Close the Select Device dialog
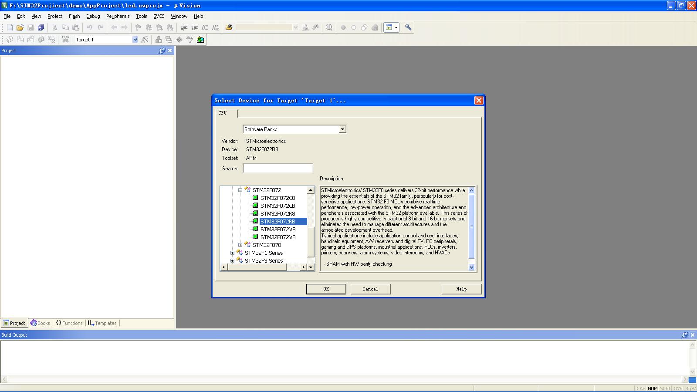This screenshot has width=697, height=392. (479, 101)
